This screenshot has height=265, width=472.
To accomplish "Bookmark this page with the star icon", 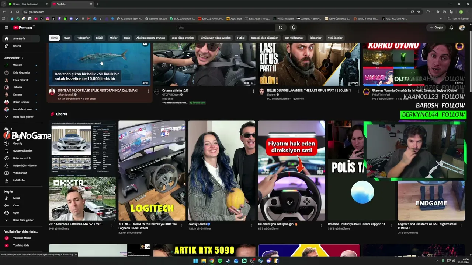I will [419, 12].
